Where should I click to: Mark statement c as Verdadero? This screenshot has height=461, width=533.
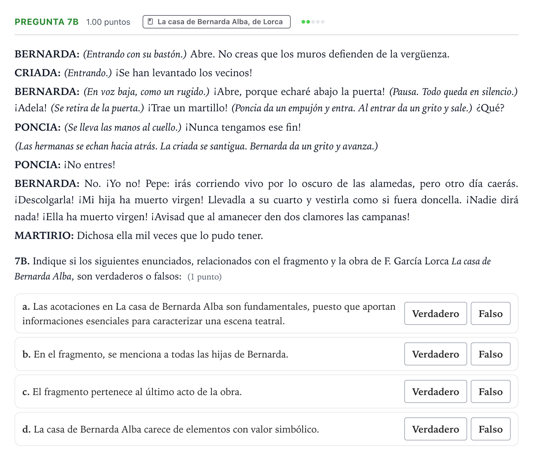[435, 391]
